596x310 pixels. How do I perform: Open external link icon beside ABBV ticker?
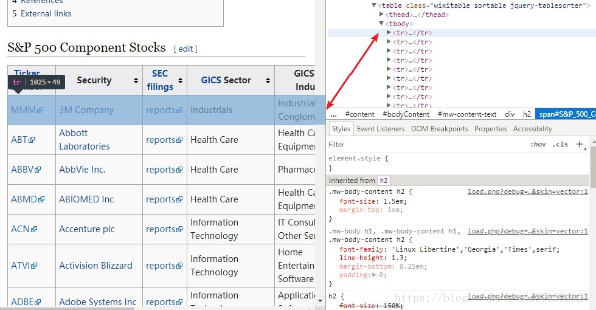[38, 170]
